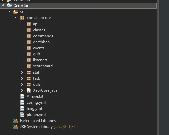
Task: Click the com.xeorcore package icon
Action: 22,18
